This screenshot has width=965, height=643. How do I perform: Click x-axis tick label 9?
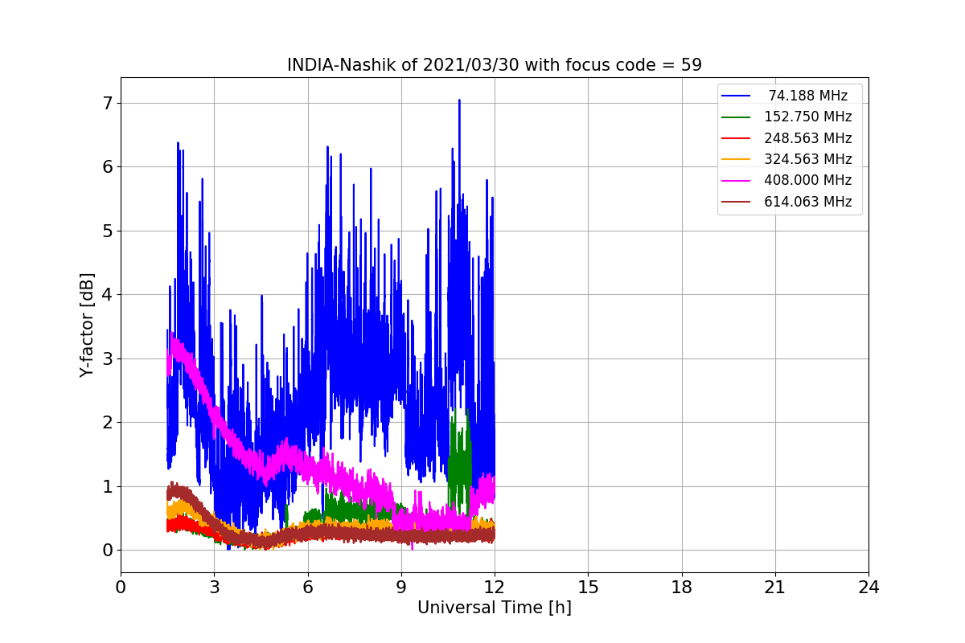pos(401,588)
